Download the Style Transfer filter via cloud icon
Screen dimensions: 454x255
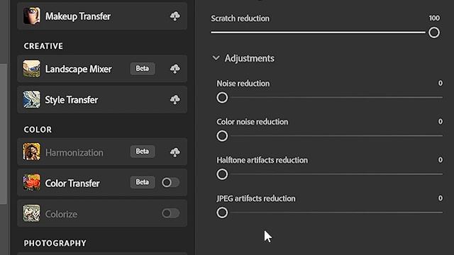[175, 100]
